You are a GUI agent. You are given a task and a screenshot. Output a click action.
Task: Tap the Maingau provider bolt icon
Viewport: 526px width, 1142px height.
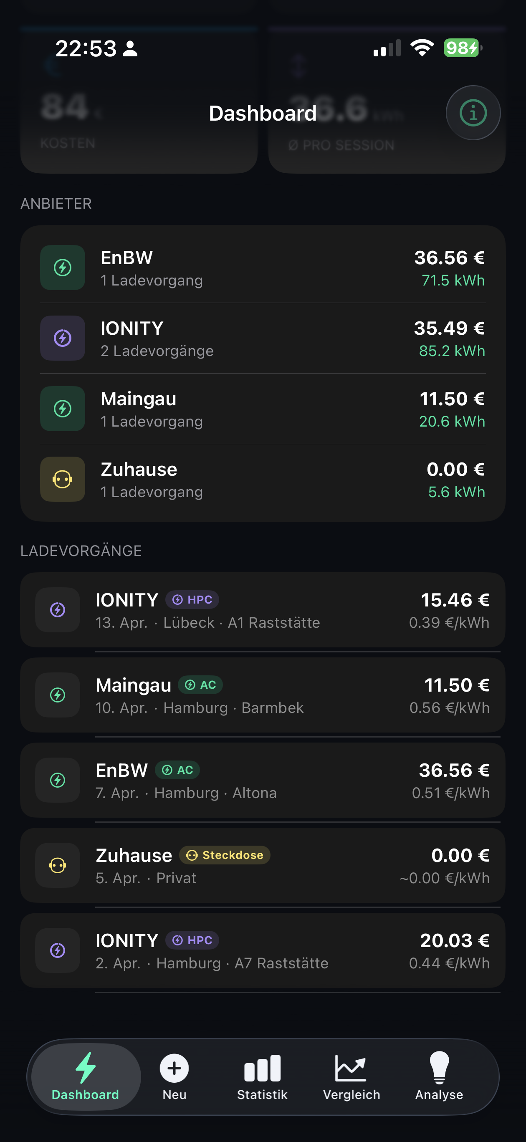(x=63, y=408)
